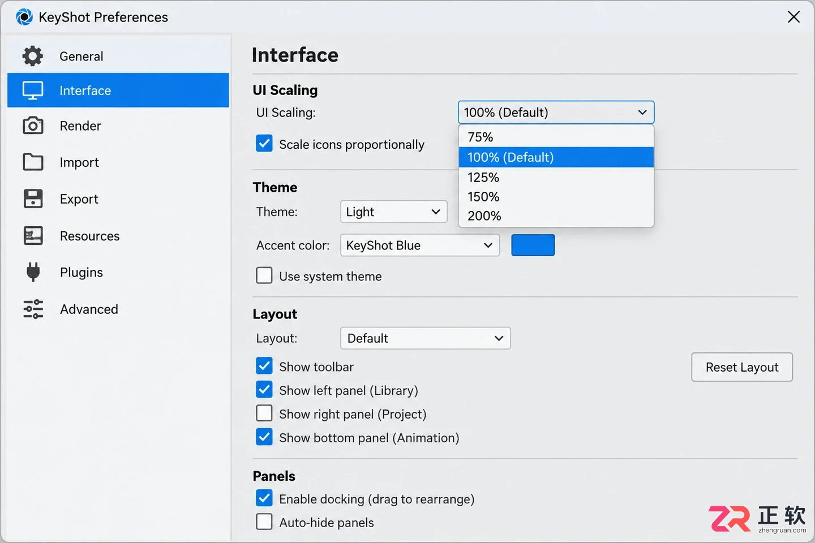
Task: Switch to Render preferences
Action: pos(118,126)
